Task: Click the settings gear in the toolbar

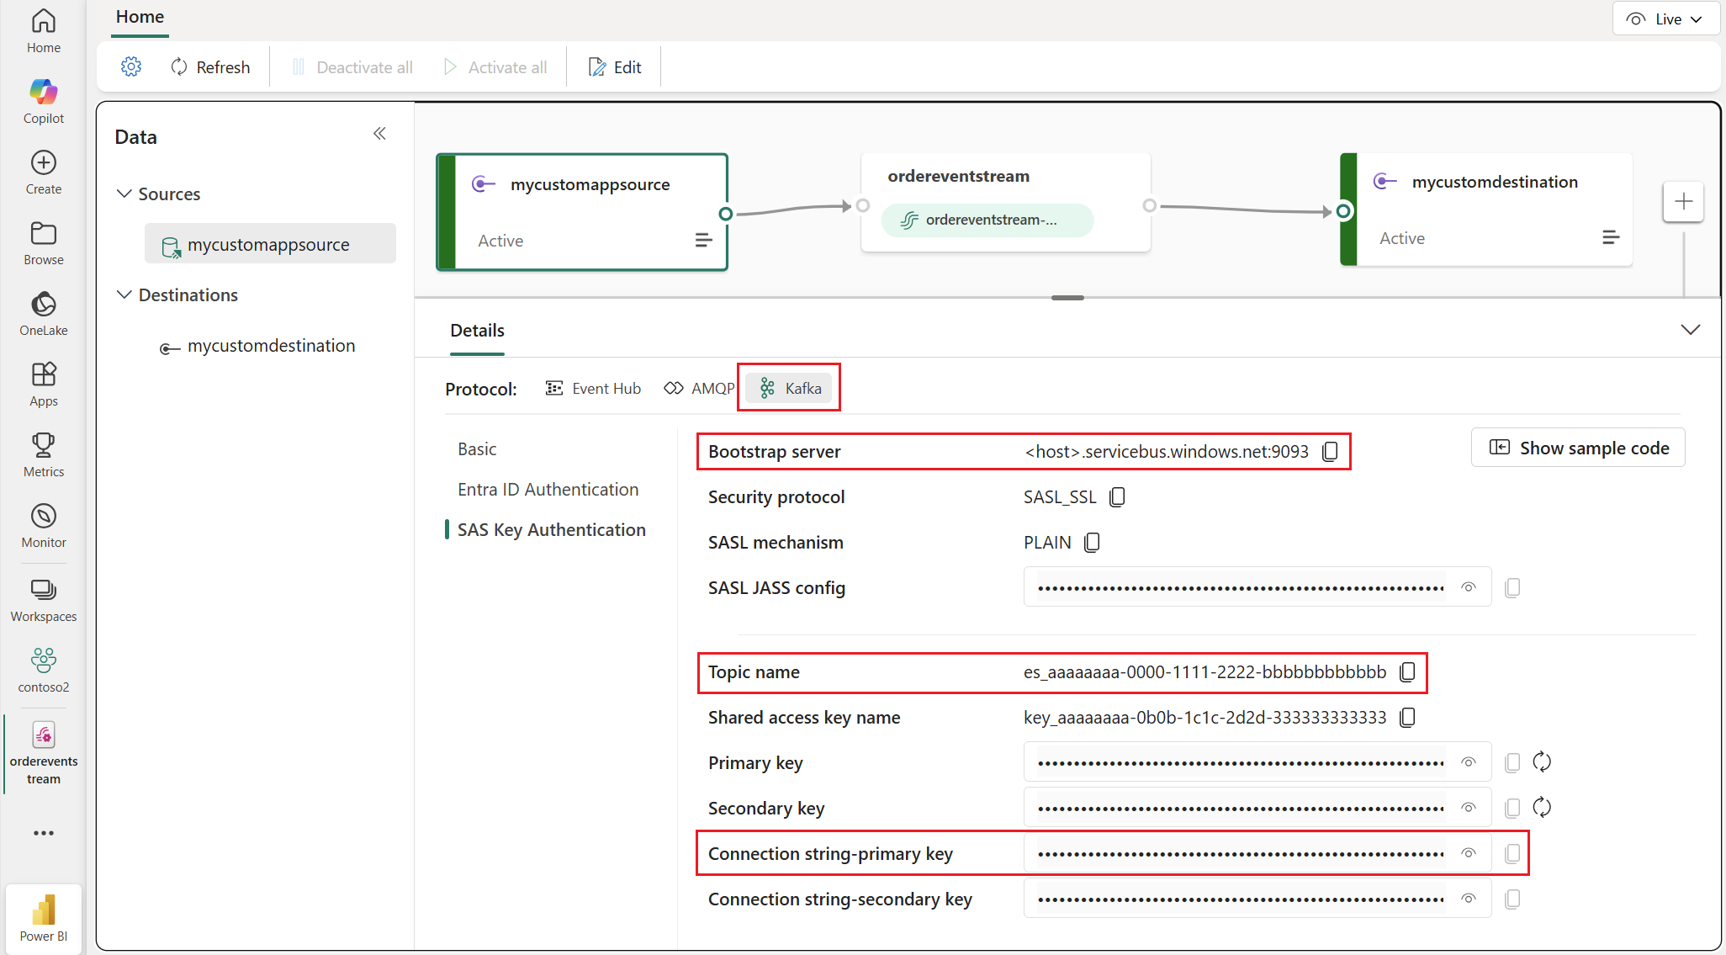Action: click(x=131, y=66)
